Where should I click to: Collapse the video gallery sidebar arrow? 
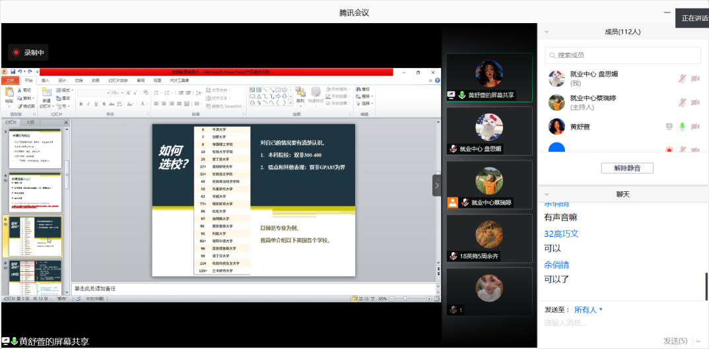pos(436,185)
